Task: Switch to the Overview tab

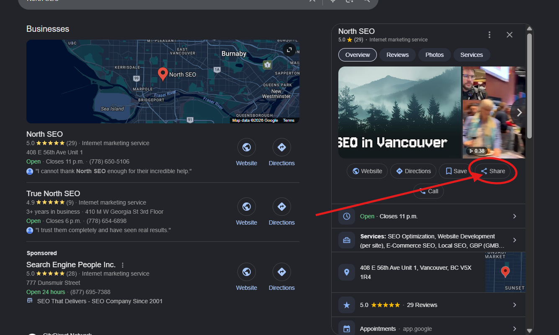Action: coord(358,55)
